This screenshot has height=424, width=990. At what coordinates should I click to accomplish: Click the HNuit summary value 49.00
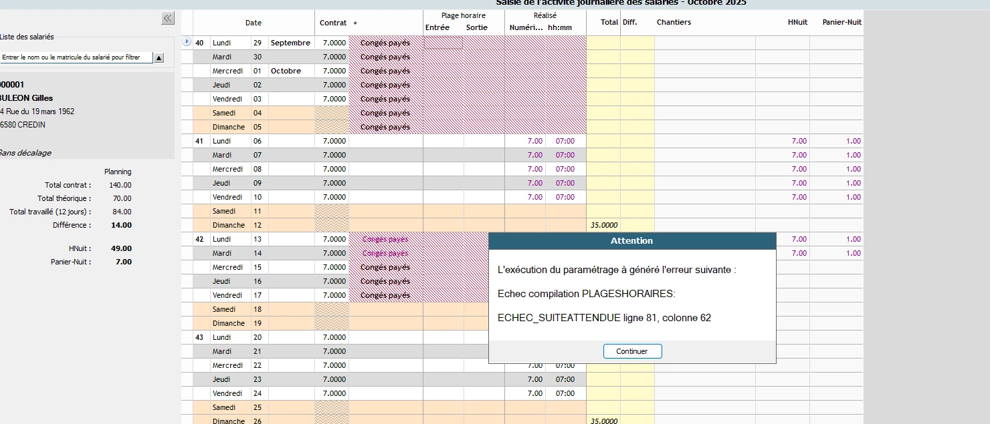pyautogui.click(x=122, y=248)
